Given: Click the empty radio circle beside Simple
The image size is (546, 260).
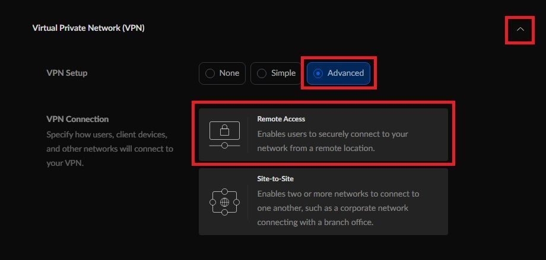Looking at the screenshot, I should 262,73.
